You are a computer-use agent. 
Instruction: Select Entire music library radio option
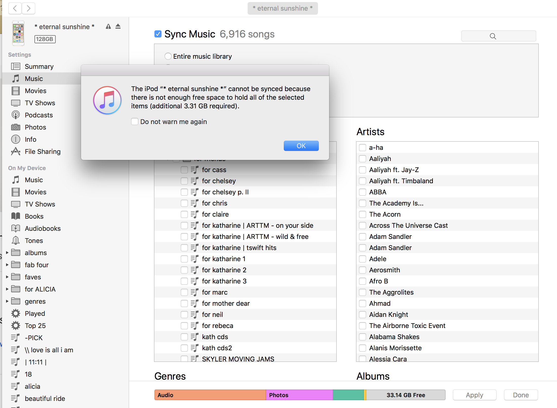click(x=168, y=56)
